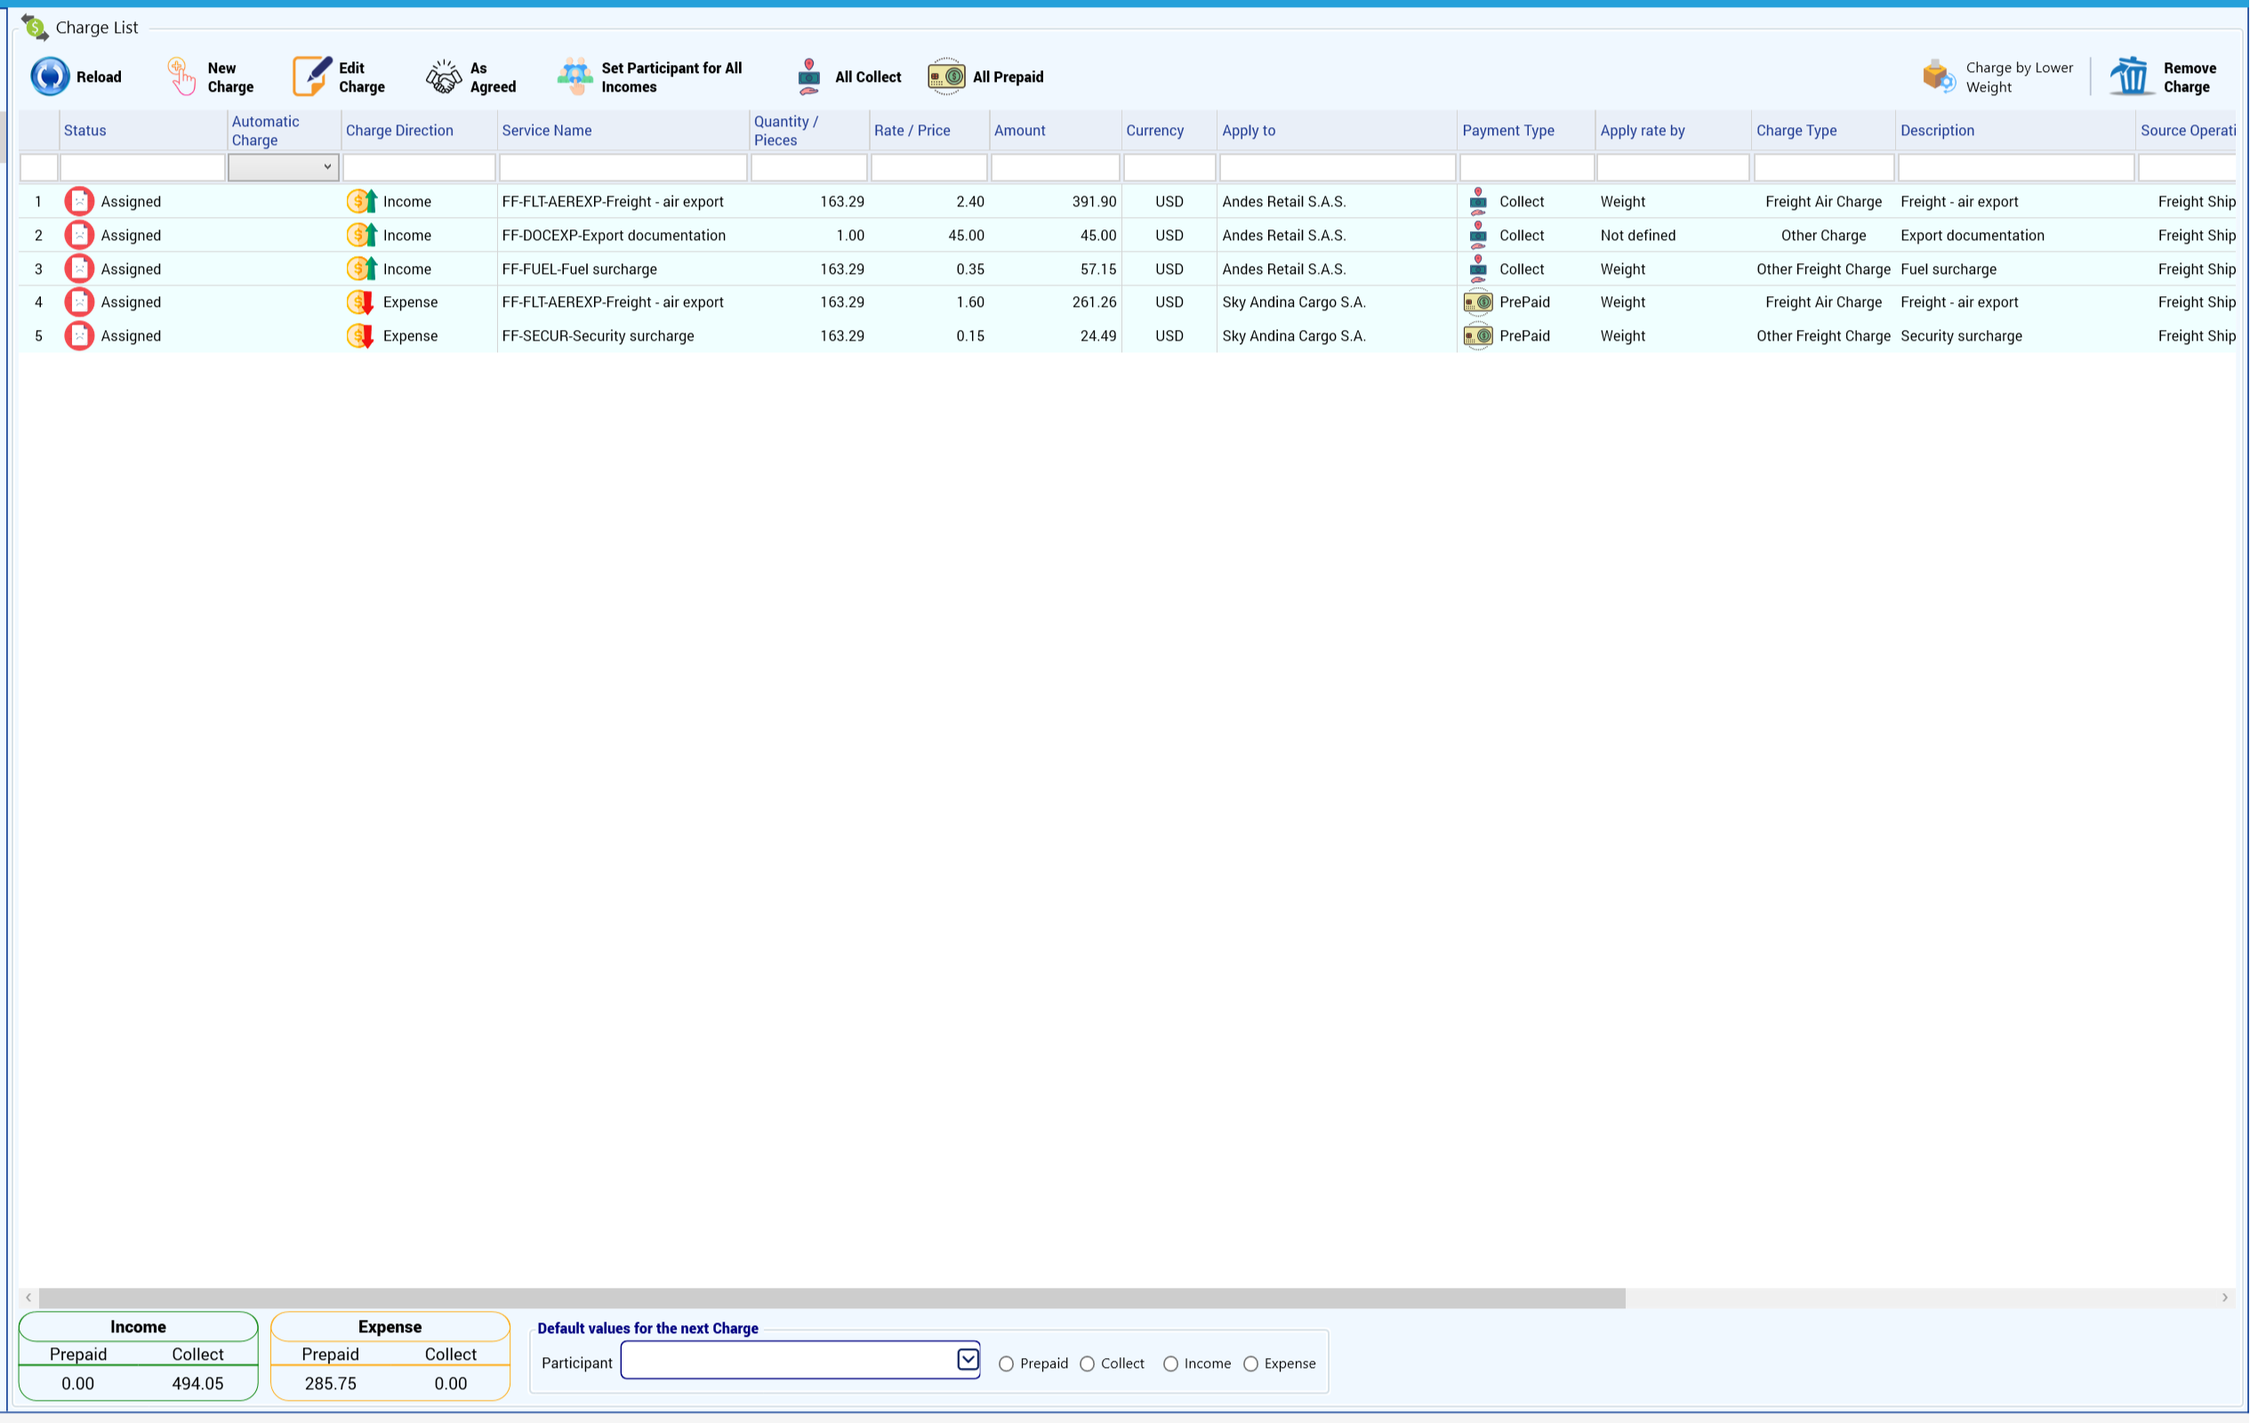The image size is (2250, 1423).
Task: Click the Service Name filter field
Action: (623, 167)
